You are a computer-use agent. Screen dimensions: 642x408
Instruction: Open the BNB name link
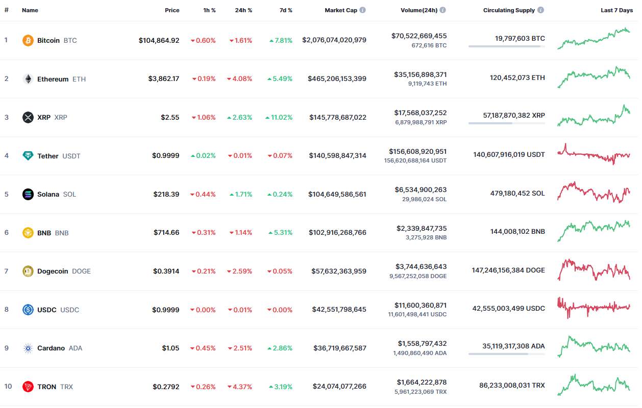tap(53, 233)
